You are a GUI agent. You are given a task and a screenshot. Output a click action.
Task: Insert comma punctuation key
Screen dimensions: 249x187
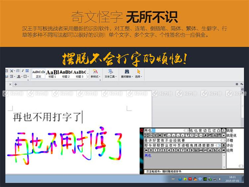click(x=169, y=136)
